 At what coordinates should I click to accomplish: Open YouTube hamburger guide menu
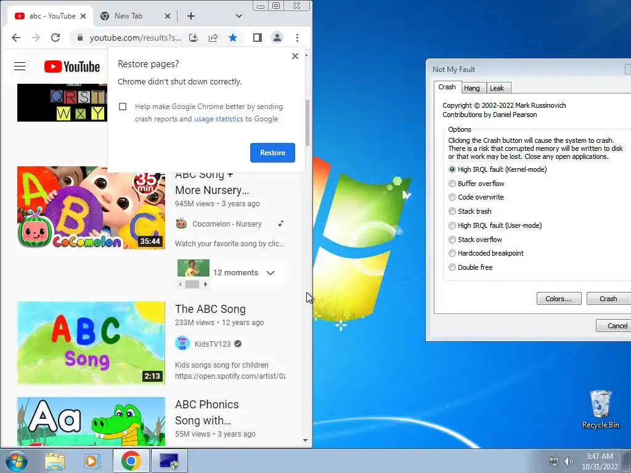pos(20,67)
